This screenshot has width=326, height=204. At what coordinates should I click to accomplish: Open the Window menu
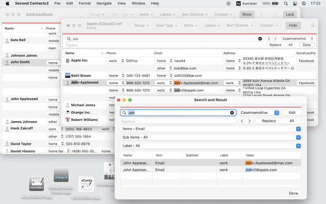[138, 3]
